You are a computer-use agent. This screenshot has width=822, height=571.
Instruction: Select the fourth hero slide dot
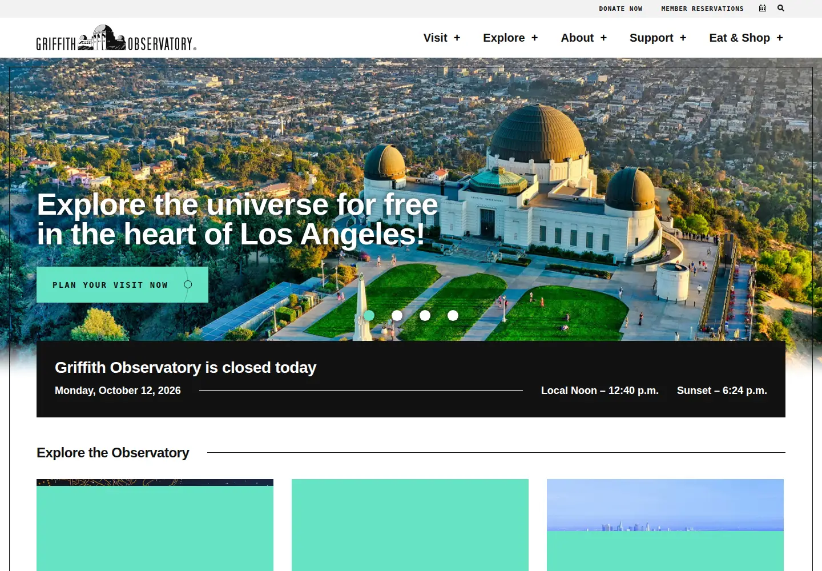tap(453, 315)
